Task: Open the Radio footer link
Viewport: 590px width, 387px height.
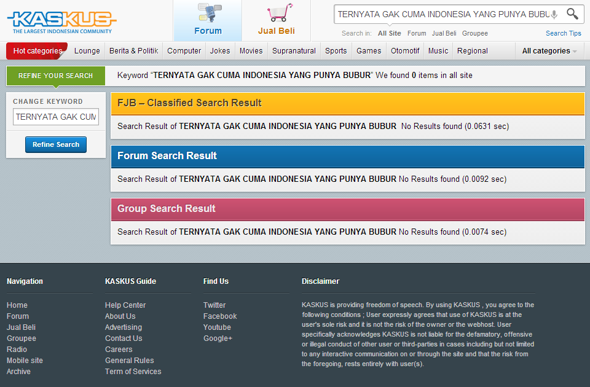Action: [x=17, y=350]
